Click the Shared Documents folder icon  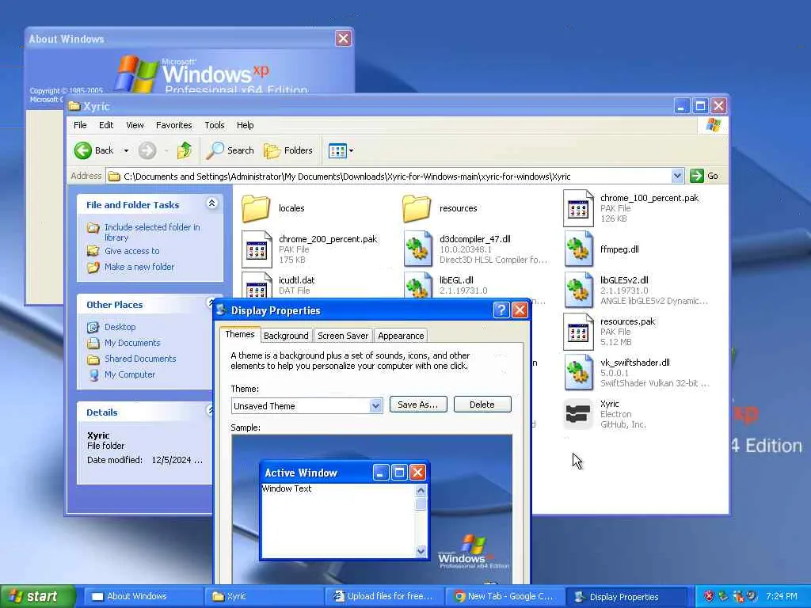coord(93,359)
